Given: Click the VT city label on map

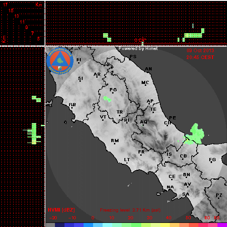Looking at the screenshot, I should [x=103, y=117].
